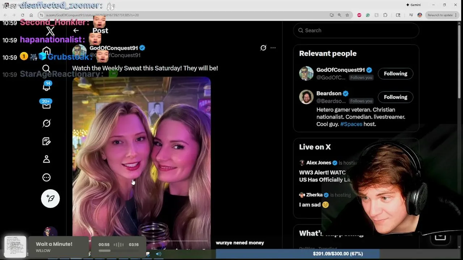This screenshot has height=260, width=463.
Task: Open Messages envelope with 20+ badge
Action: pos(47,105)
